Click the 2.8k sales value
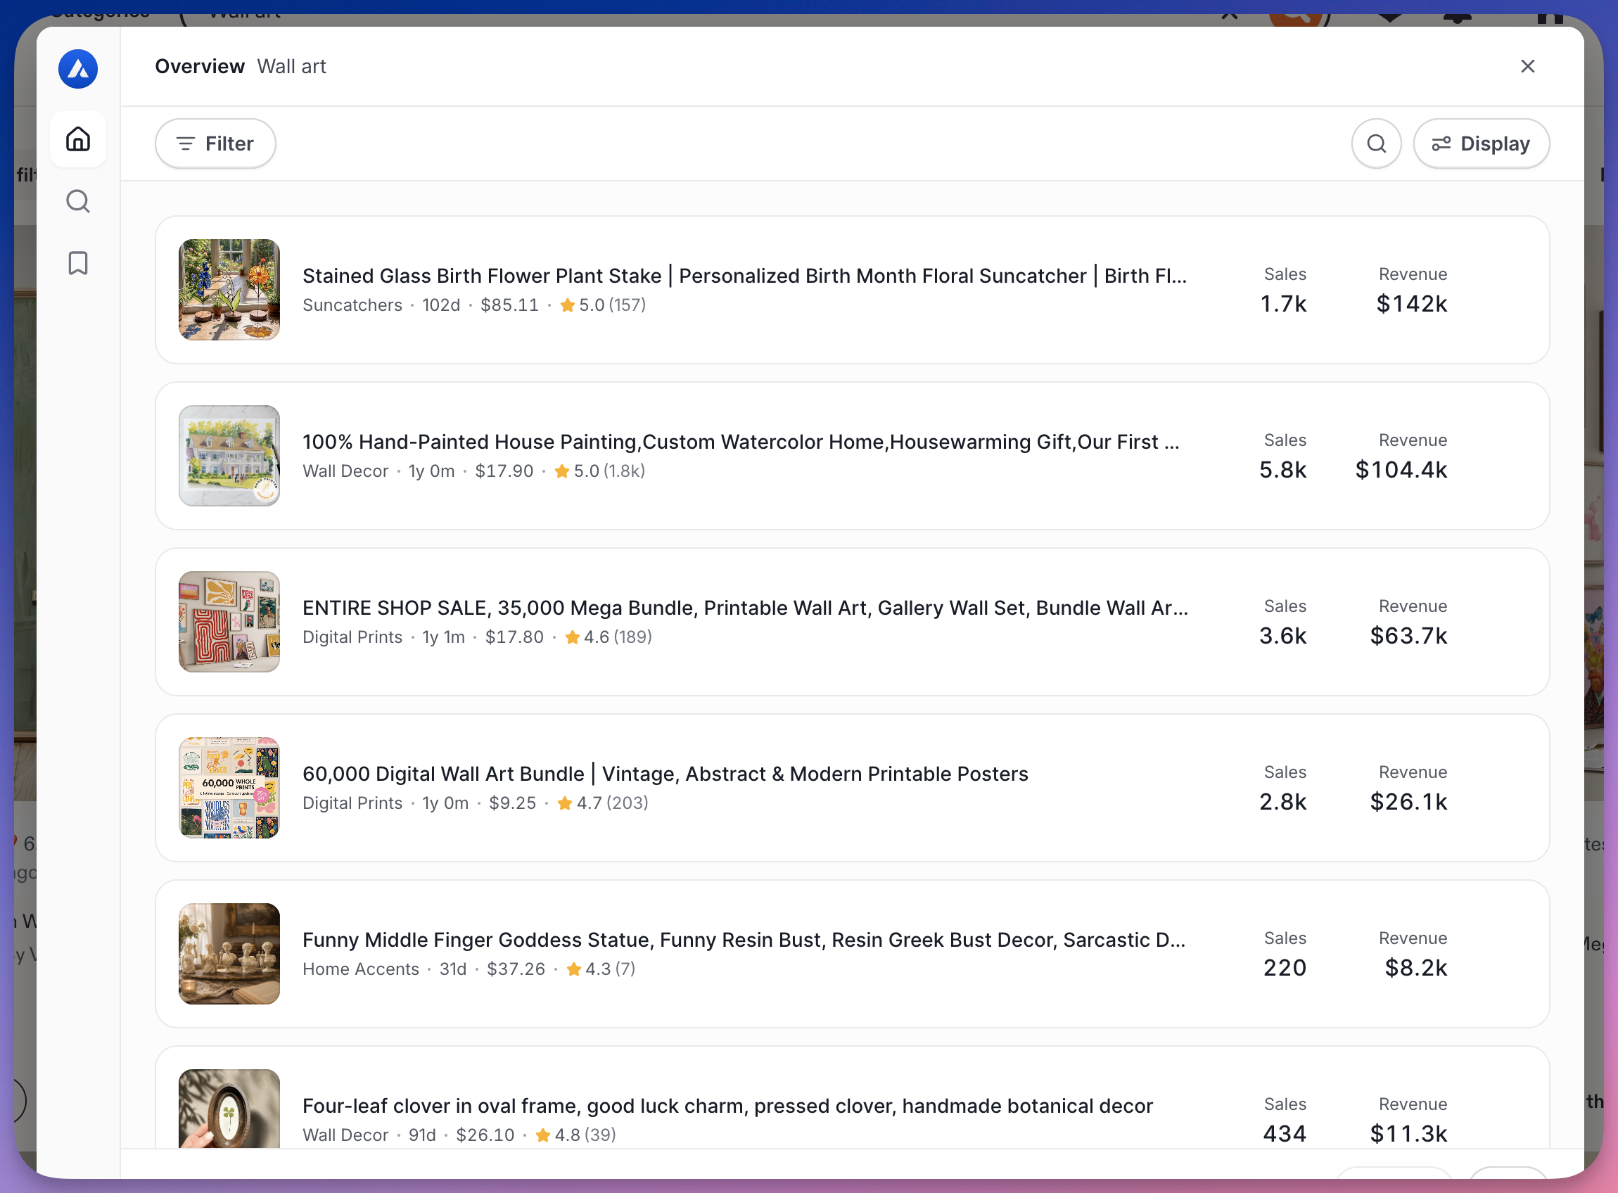The width and height of the screenshot is (1618, 1193). coord(1282,803)
